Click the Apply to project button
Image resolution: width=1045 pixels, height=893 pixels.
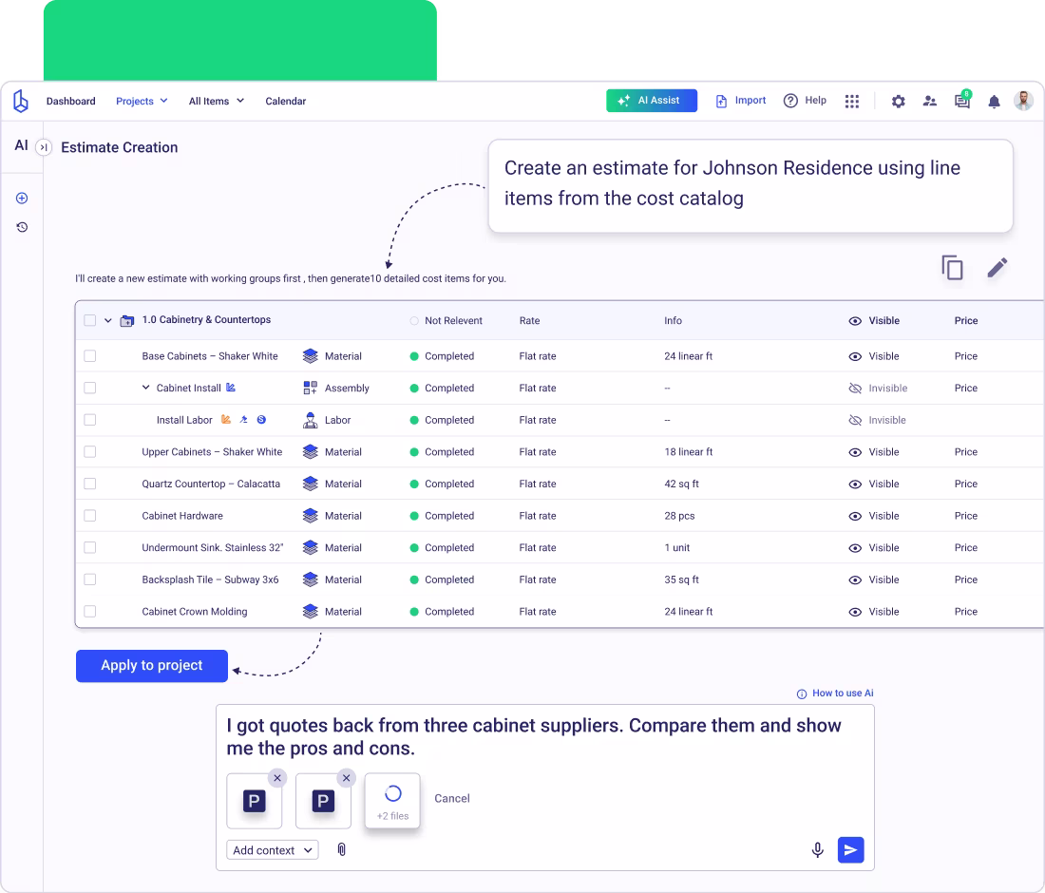152,666
